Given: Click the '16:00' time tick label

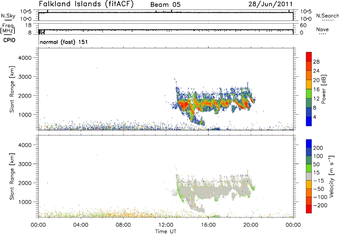Looking at the screenshot, I should coord(208,225).
